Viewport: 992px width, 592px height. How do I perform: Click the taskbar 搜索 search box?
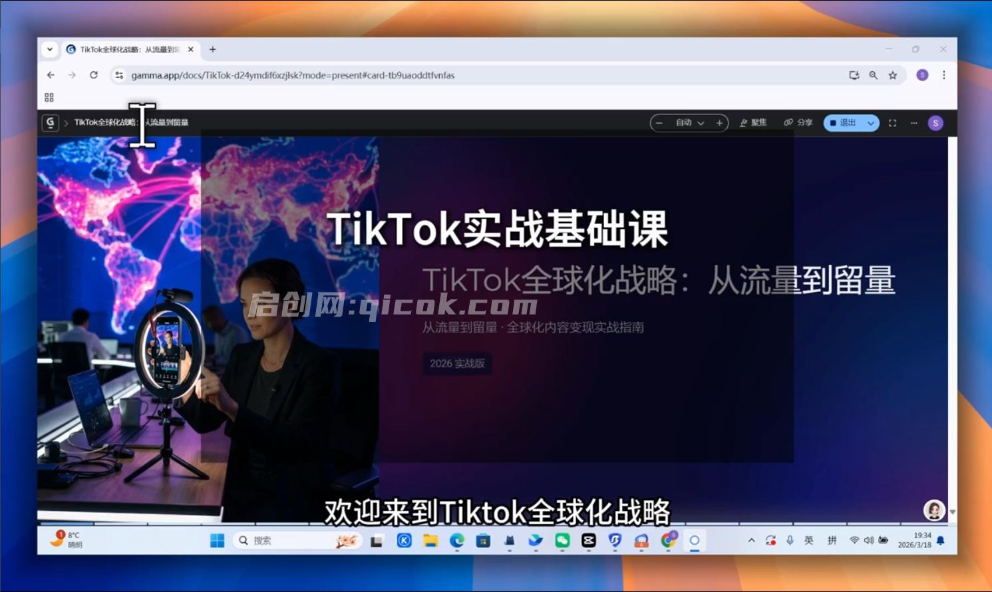[x=297, y=541]
